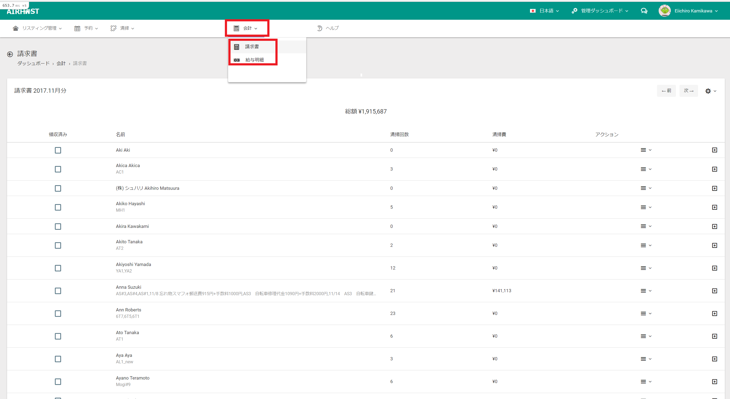Open the chat messages icon in header
The image size is (730, 399).
(x=644, y=11)
